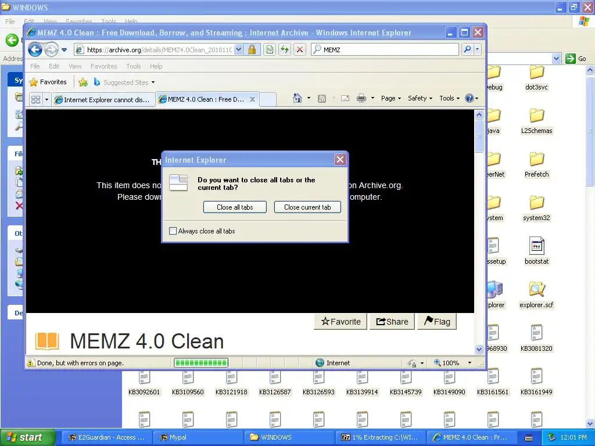Click the IE Back arrow button
The image size is (595, 446).
coord(35,50)
